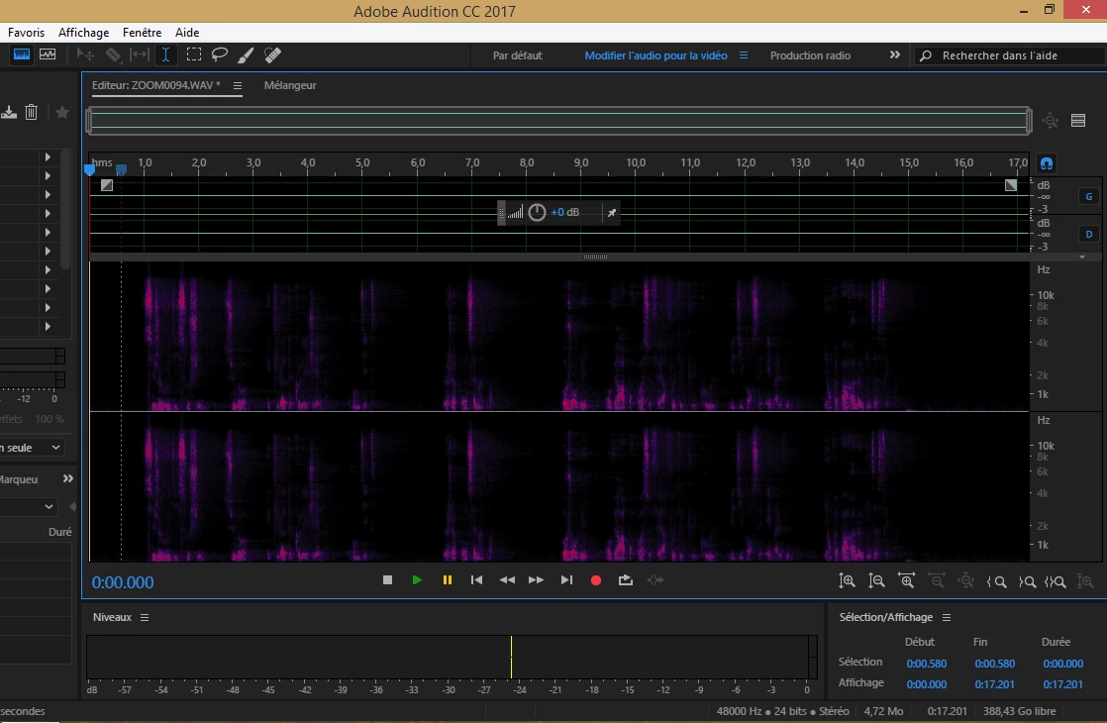Click the fade out handle

point(1011,185)
